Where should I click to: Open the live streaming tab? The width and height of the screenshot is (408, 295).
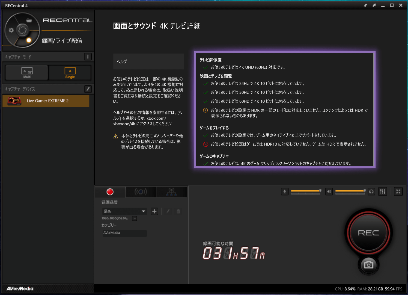click(141, 192)
